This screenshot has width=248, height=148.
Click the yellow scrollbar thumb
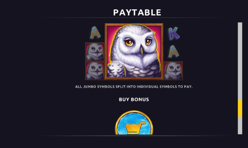click(240, 109)
